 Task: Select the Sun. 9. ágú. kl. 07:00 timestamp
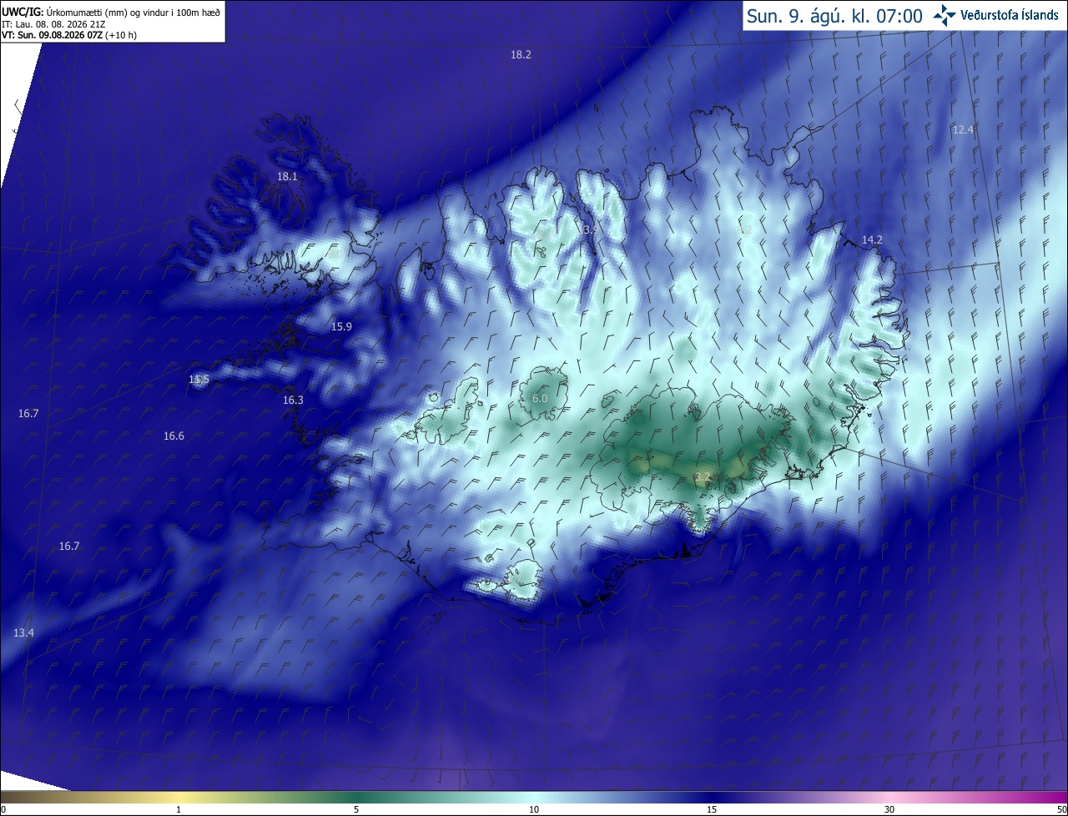[834, 16]
